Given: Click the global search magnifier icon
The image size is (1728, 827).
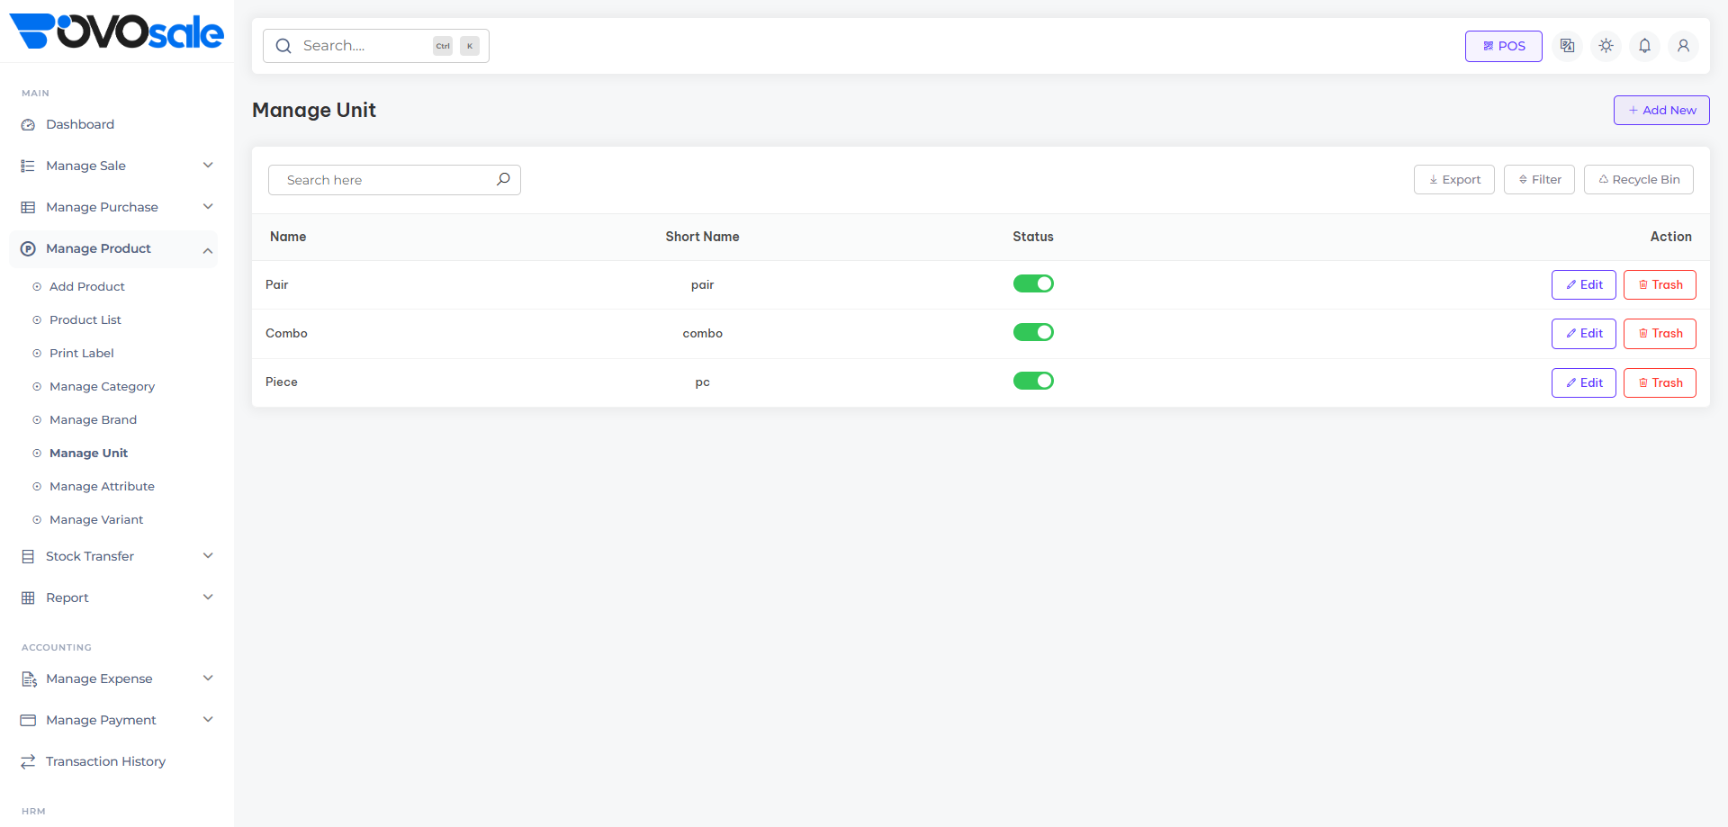Looking at the screenshot, I should tap(283, 46).
